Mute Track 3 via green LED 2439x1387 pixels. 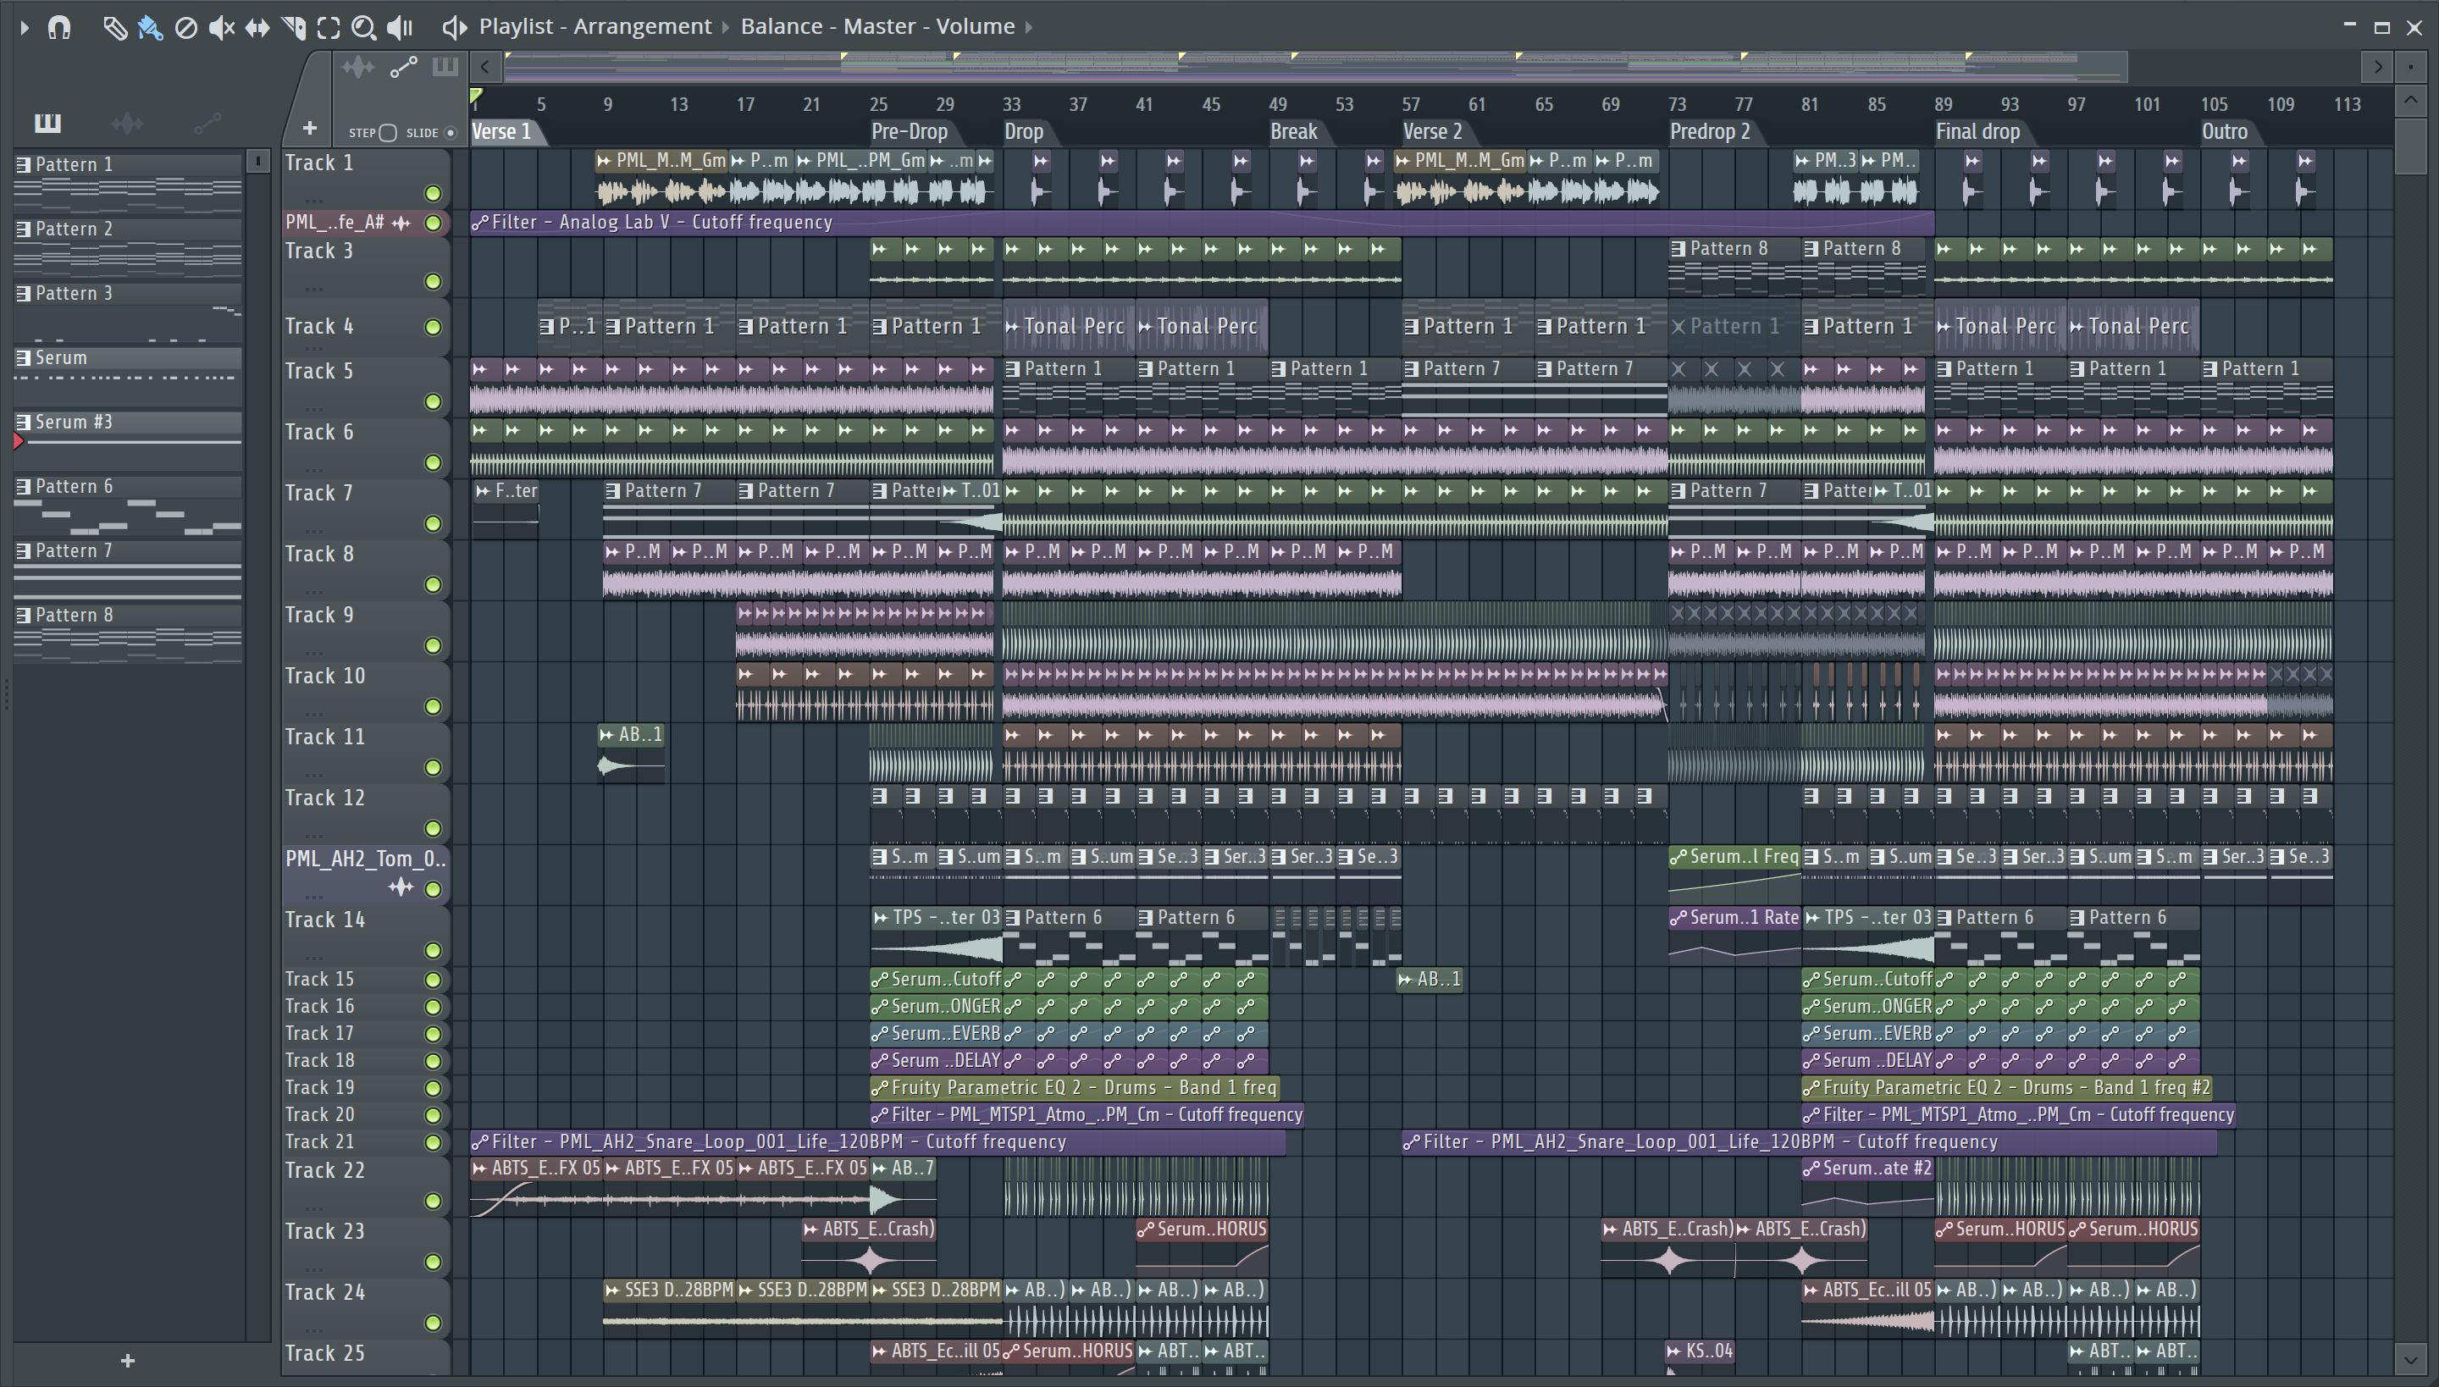(433, 281)
